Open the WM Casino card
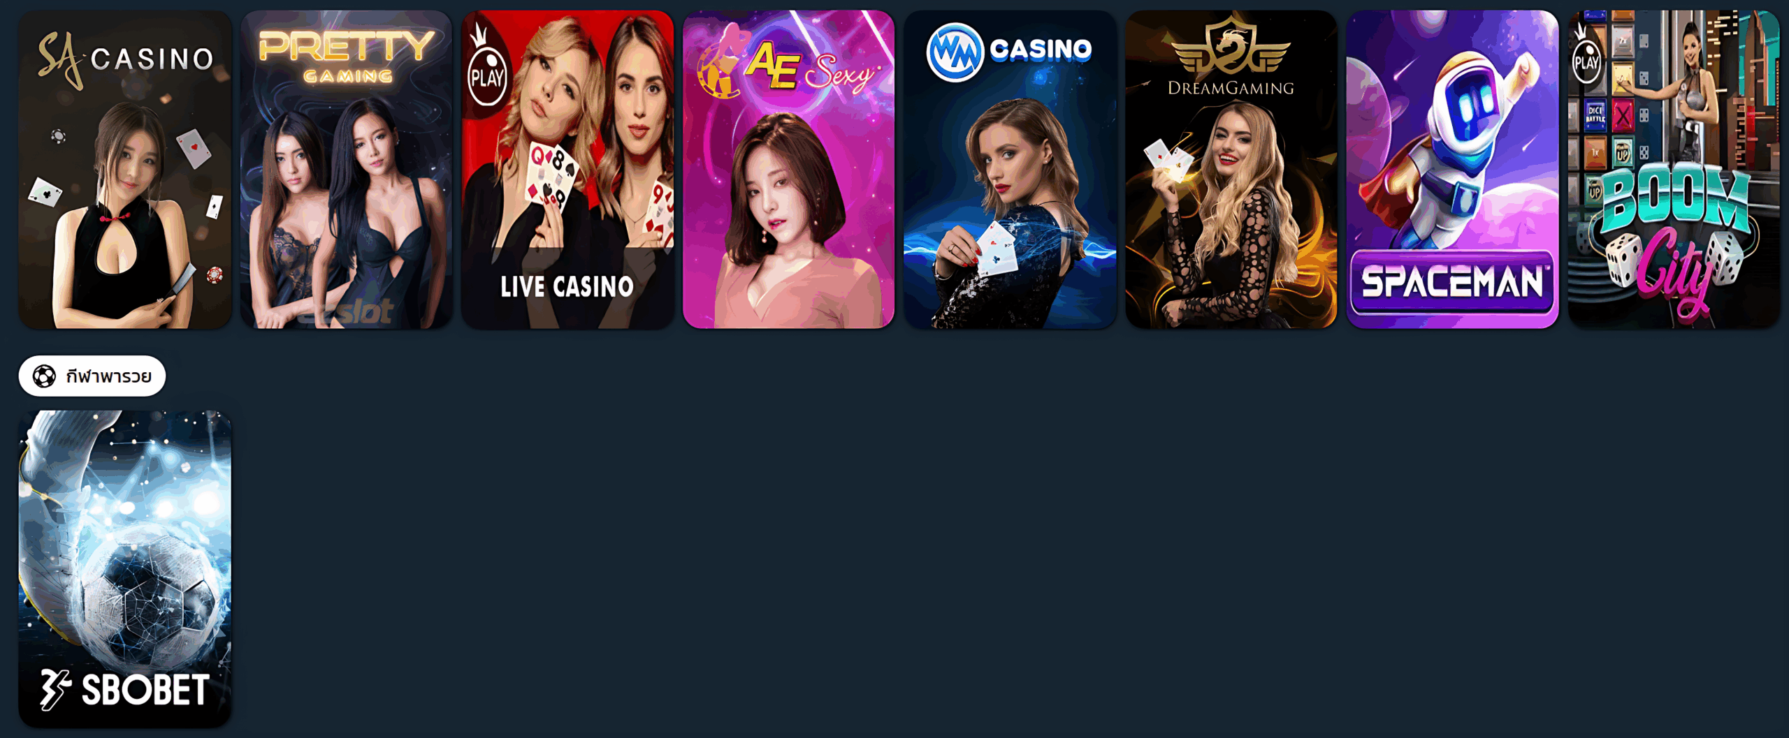Screen dimensions: 1789x738 coord(1010,169)
